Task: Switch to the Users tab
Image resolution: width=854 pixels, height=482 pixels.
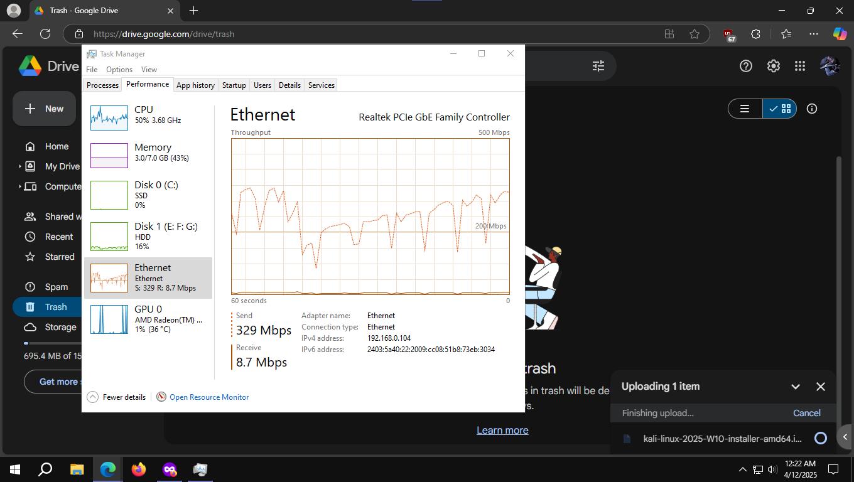Action: point(262,85)
